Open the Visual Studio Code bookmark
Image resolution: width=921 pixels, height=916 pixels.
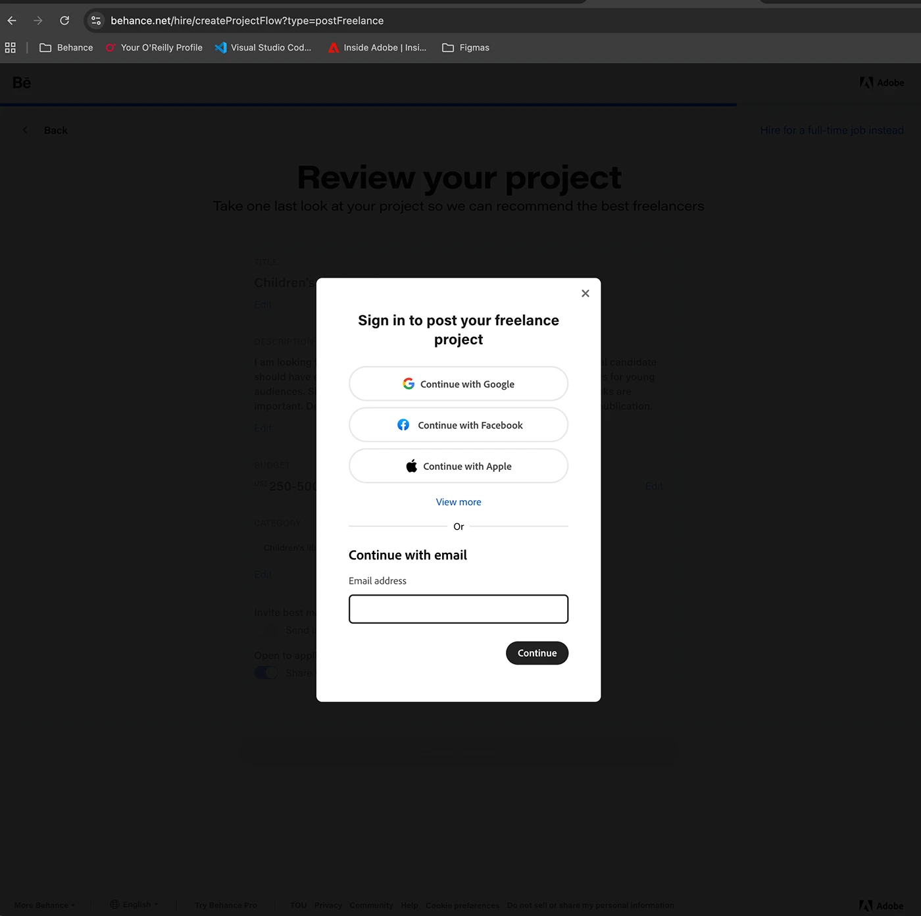(x=263, y=47)
